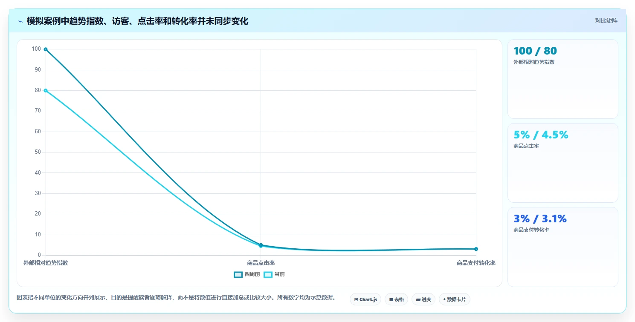Click the 表格 chip
The height and width of the screenshot is (322, 635).
396,299
